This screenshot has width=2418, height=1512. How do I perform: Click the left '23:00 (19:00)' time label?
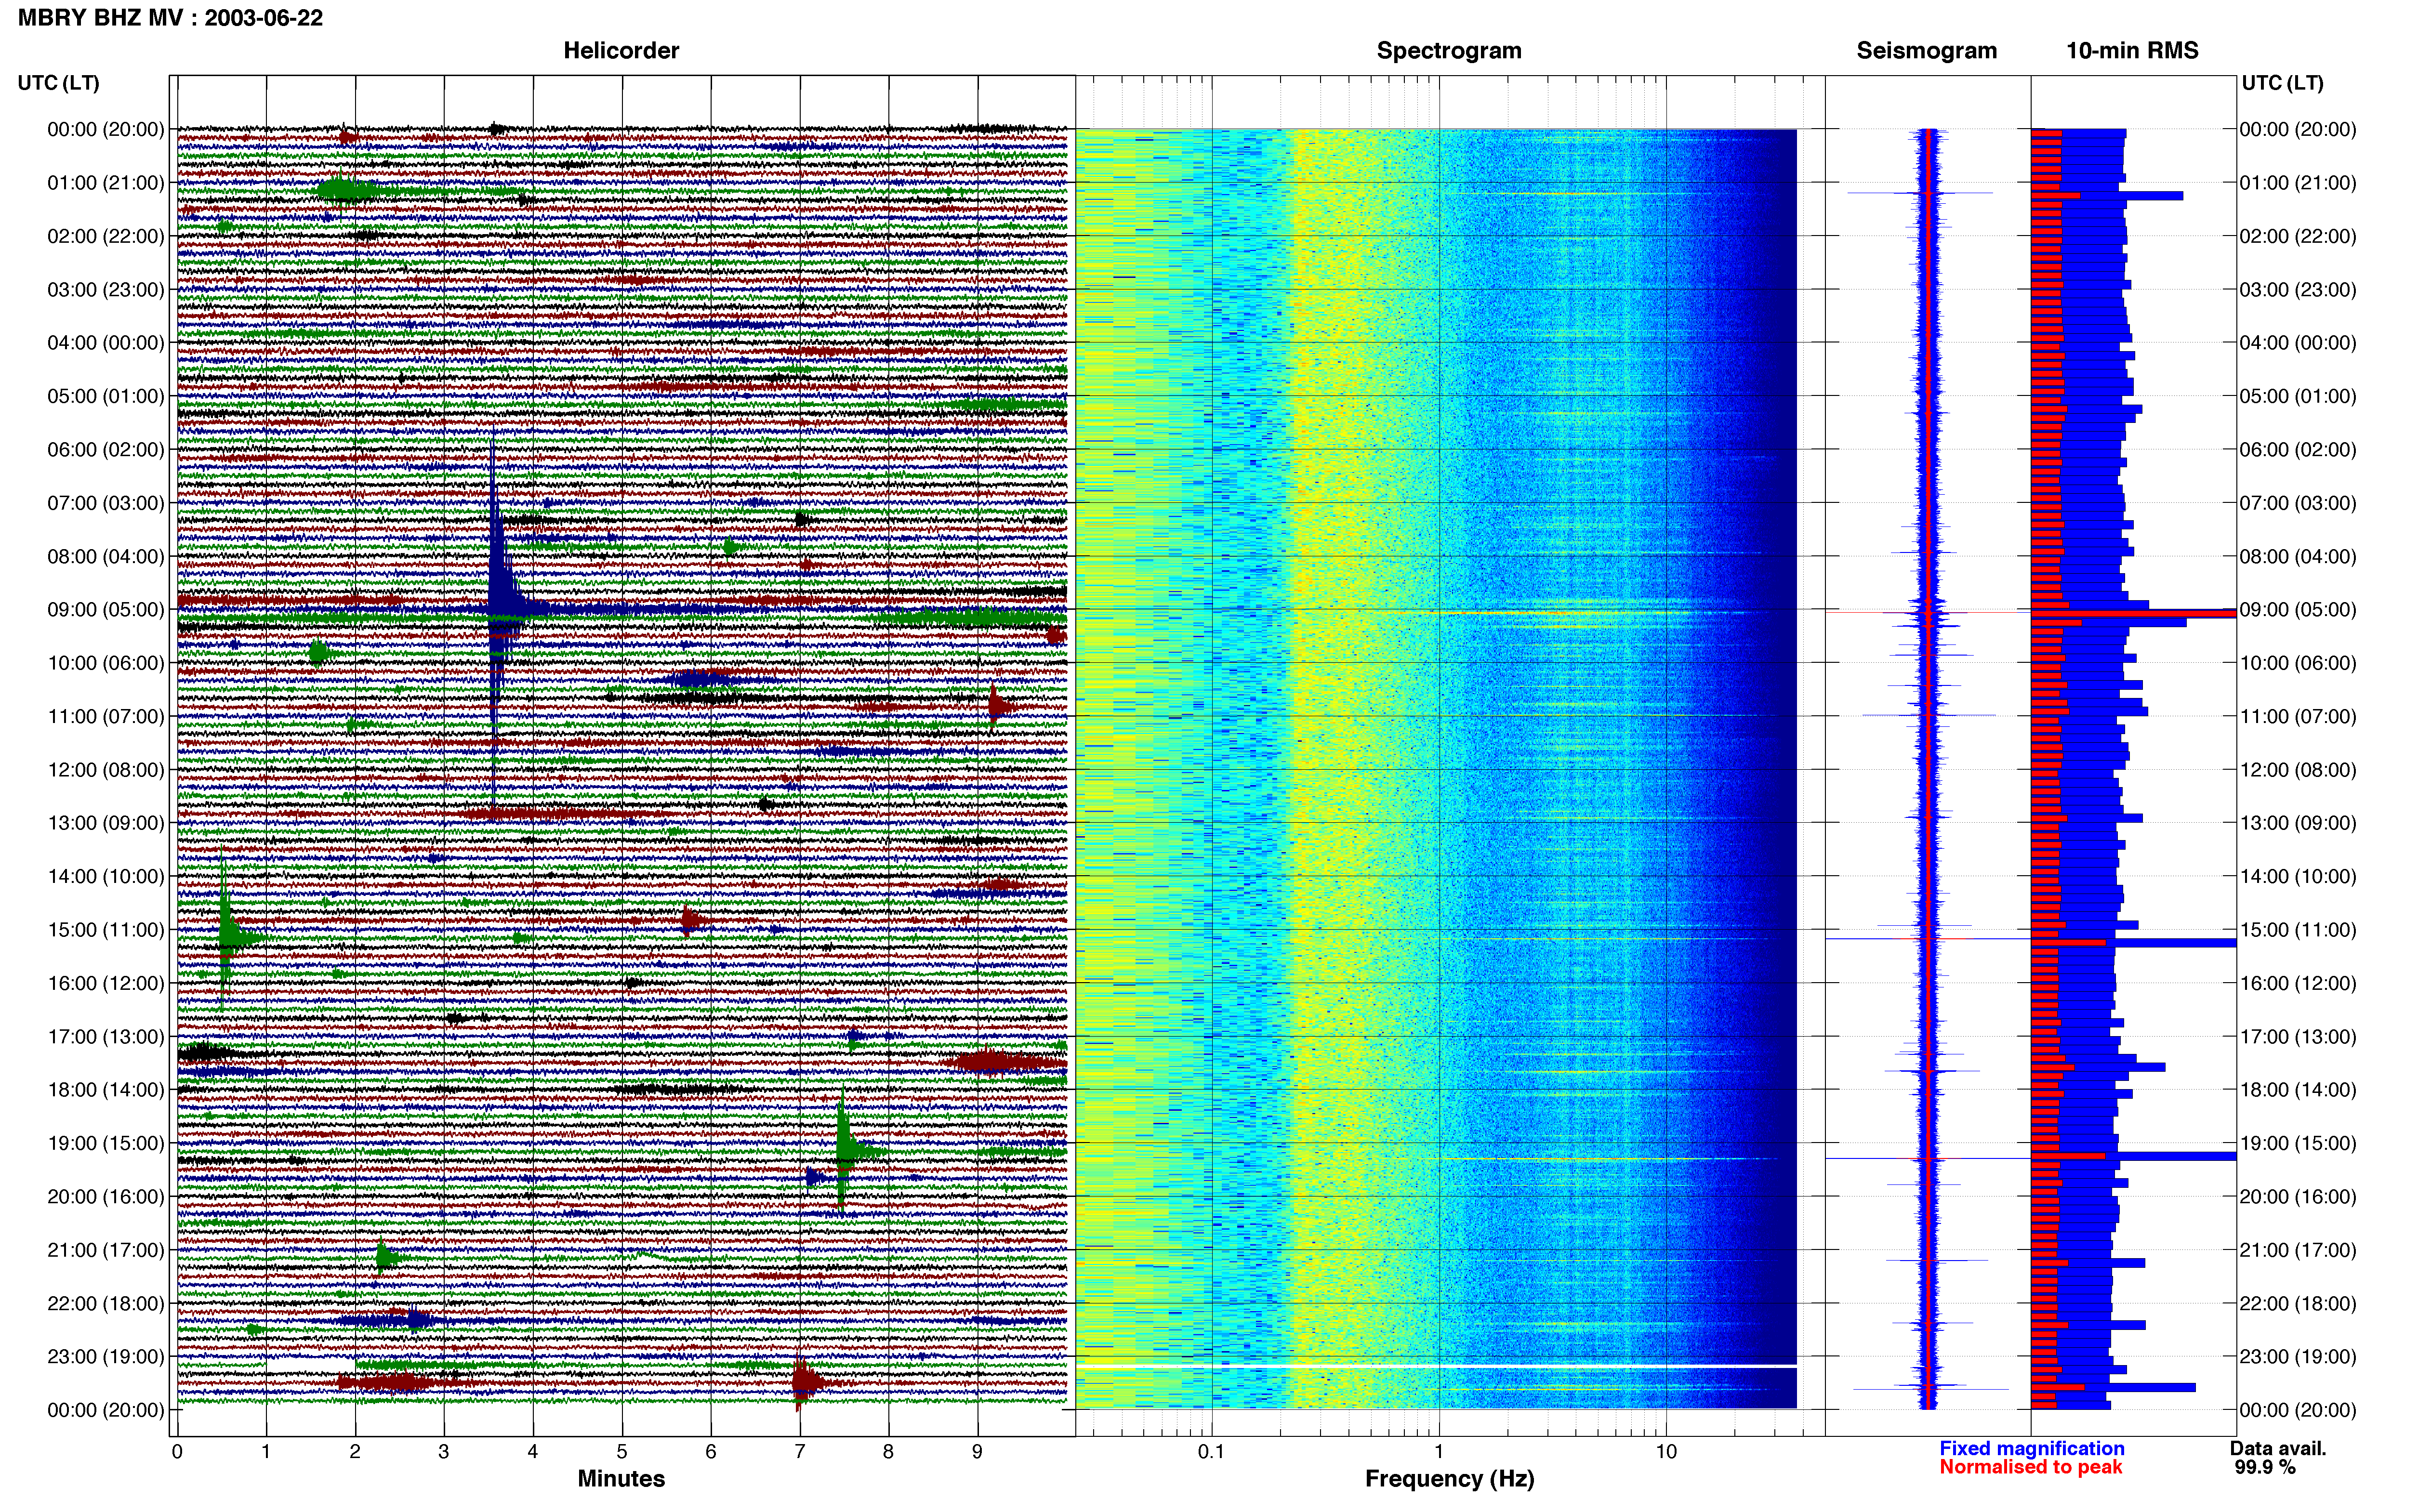click(106, 1357)
